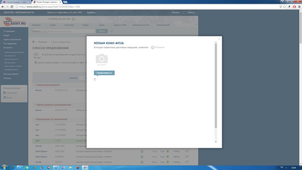The image size is (302, 170).
Task: Click the no-photo camera placeholder
Action: (x=102, y=60)
